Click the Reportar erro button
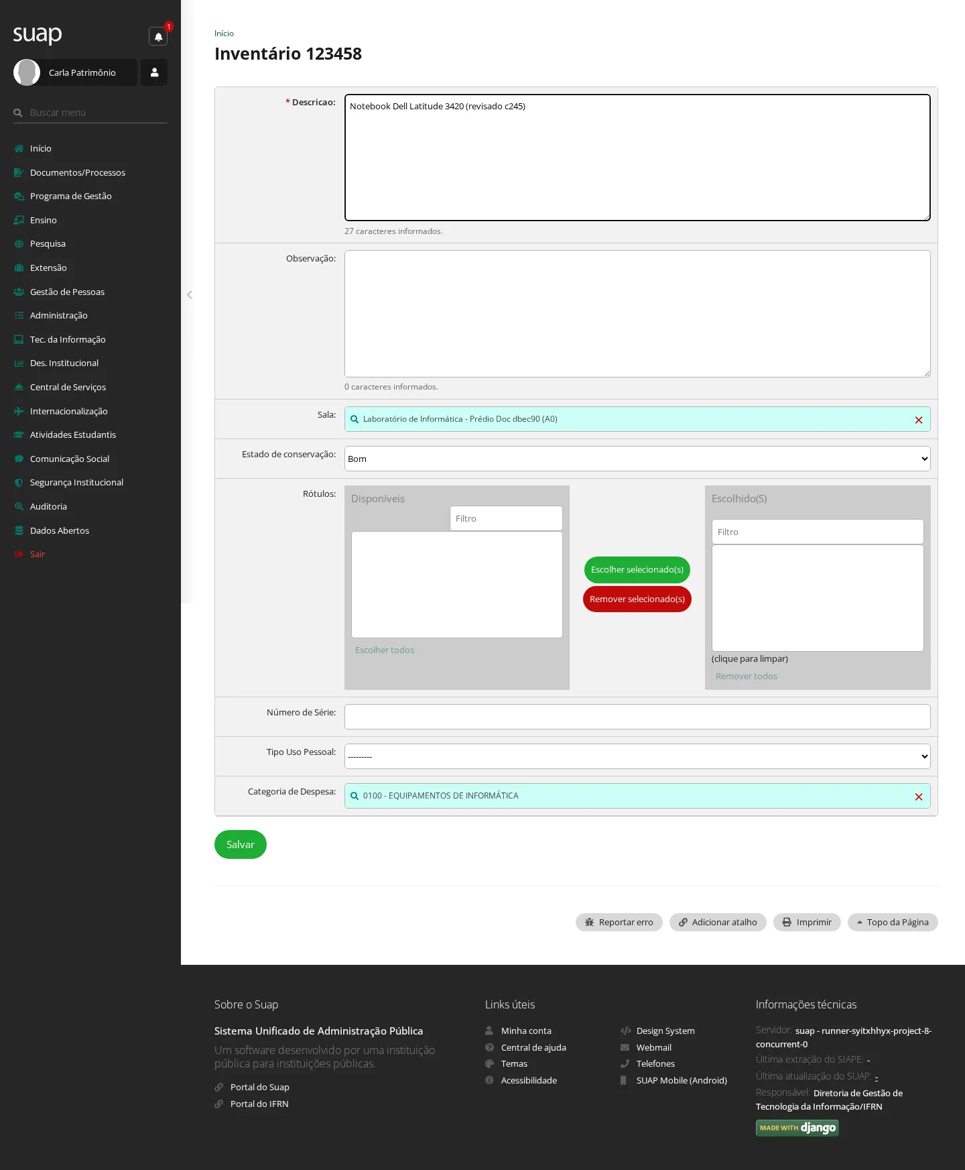Viewport: 965px width, 1170px height. coord(619,923)
